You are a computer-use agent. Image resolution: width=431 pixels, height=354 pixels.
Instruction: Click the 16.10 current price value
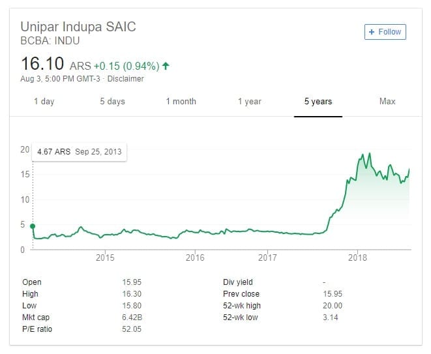pos(42,63)
